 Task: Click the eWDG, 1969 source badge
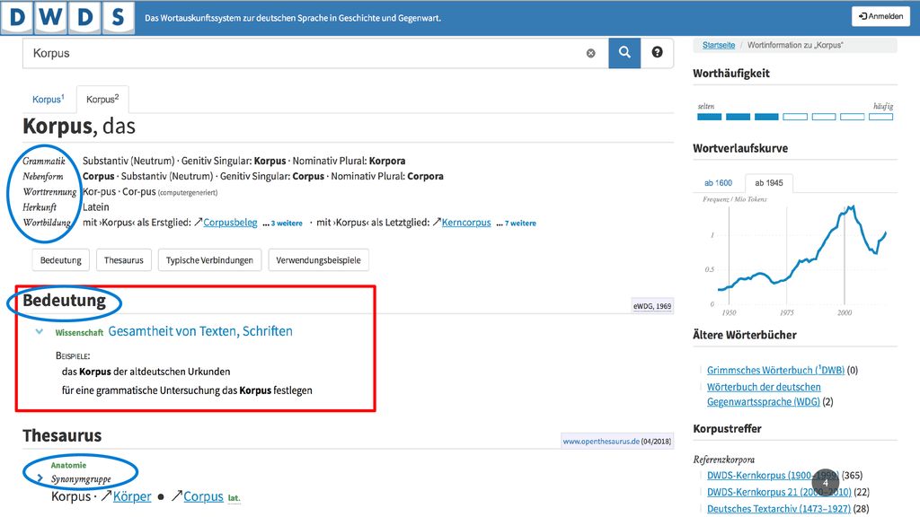coord(652,306)
